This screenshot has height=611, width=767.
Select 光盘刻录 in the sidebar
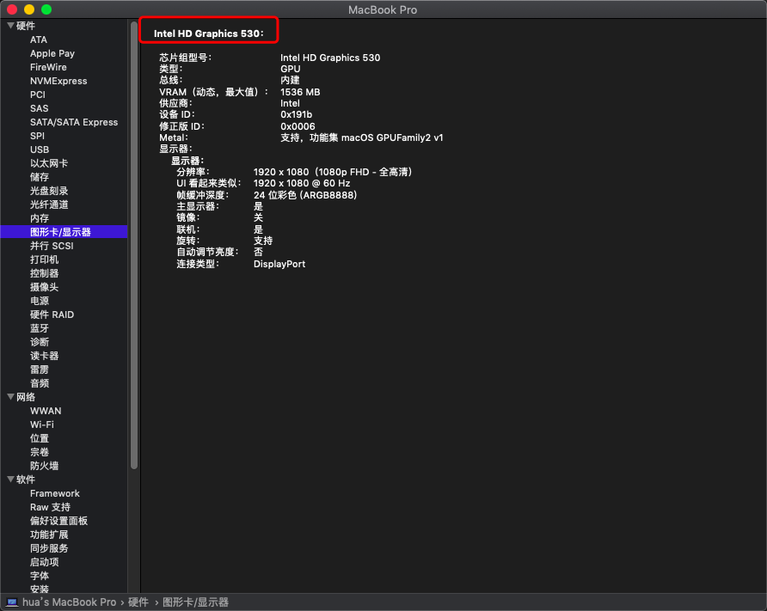(x=49, y=191)
